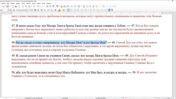Apply the yellow highlighting color swatch
This screenshot has height=99, width=176.
click(x=64, y=10)
